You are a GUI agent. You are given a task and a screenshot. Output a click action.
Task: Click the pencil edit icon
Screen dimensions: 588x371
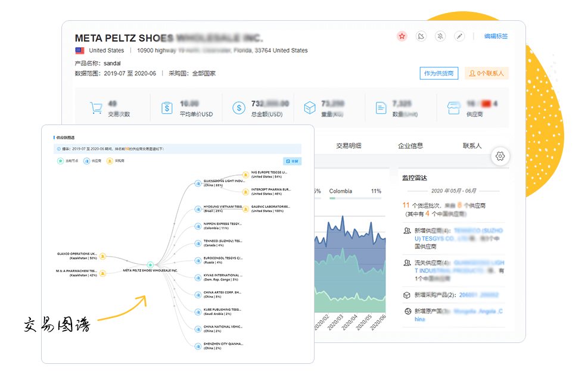pos(459,36)
